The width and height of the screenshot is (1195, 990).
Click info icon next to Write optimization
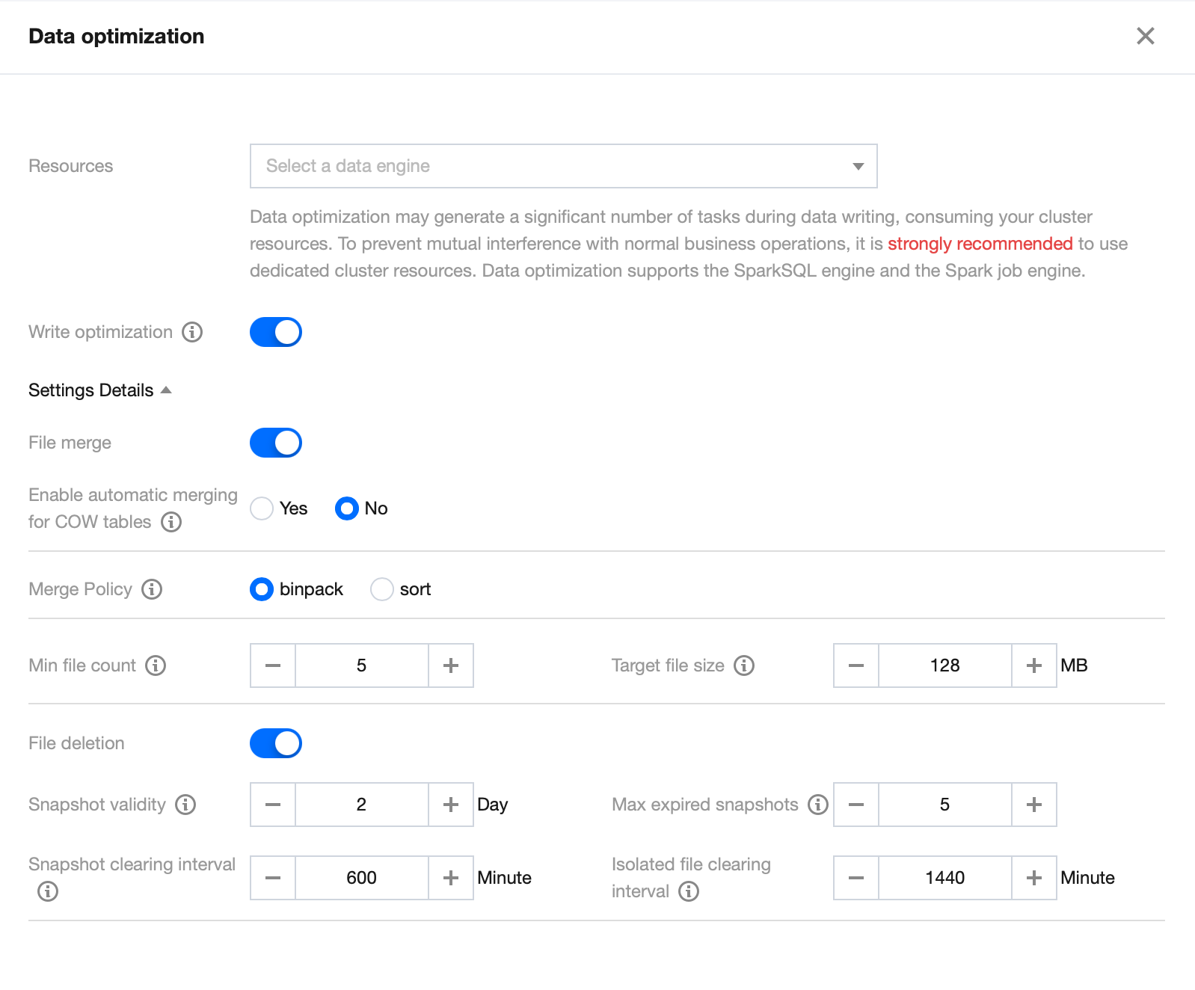click(192, 332)
